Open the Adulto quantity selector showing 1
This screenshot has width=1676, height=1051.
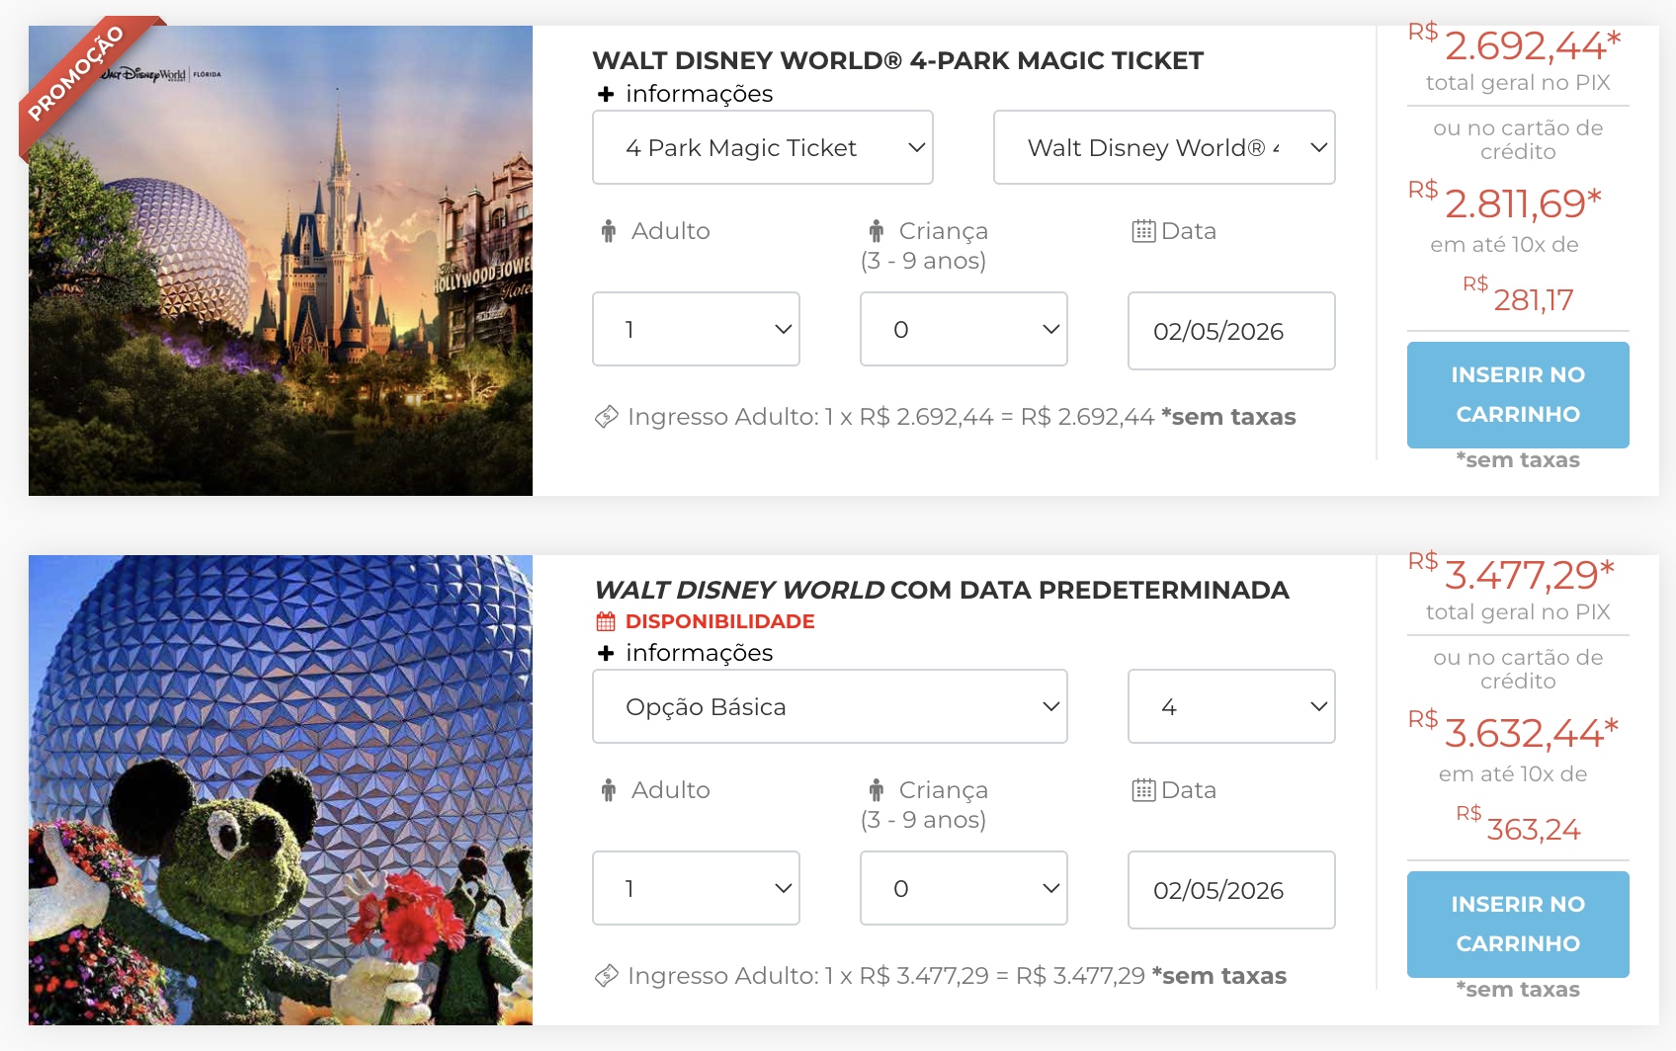(696, 329)
